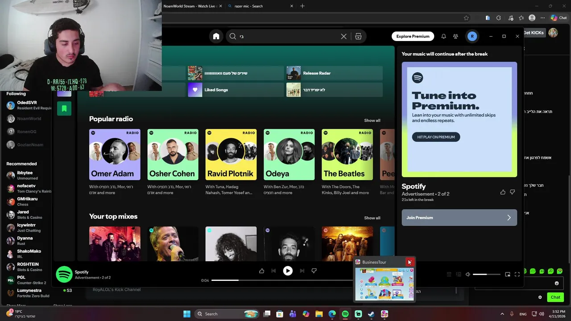The image size is (571, 321).
Task: Switch to NoamWorld Stream browser tab
Action: 190,6
